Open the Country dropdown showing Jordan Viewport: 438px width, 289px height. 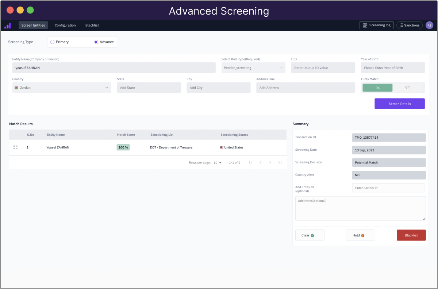[x=61, y=87]
